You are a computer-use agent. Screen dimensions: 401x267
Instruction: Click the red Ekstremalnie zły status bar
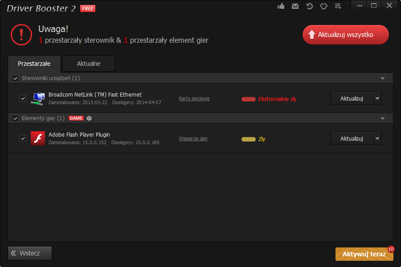[249, 99]
